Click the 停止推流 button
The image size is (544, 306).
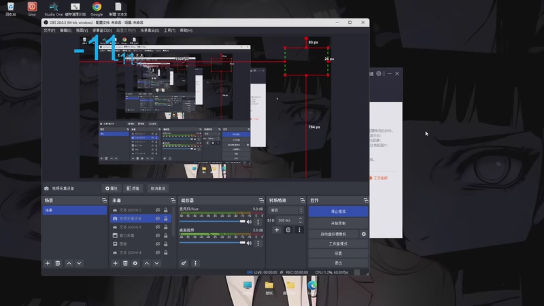[x=338, y=211]
